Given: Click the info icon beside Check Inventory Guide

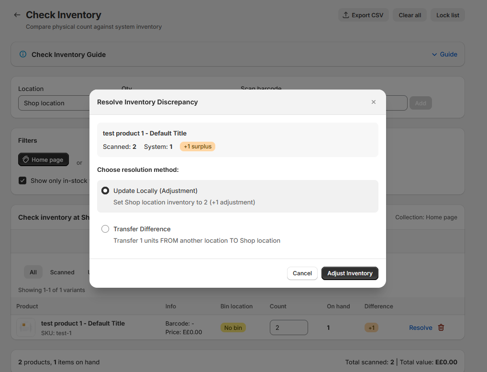Looking at the screenshot, I should click(23, 55).
